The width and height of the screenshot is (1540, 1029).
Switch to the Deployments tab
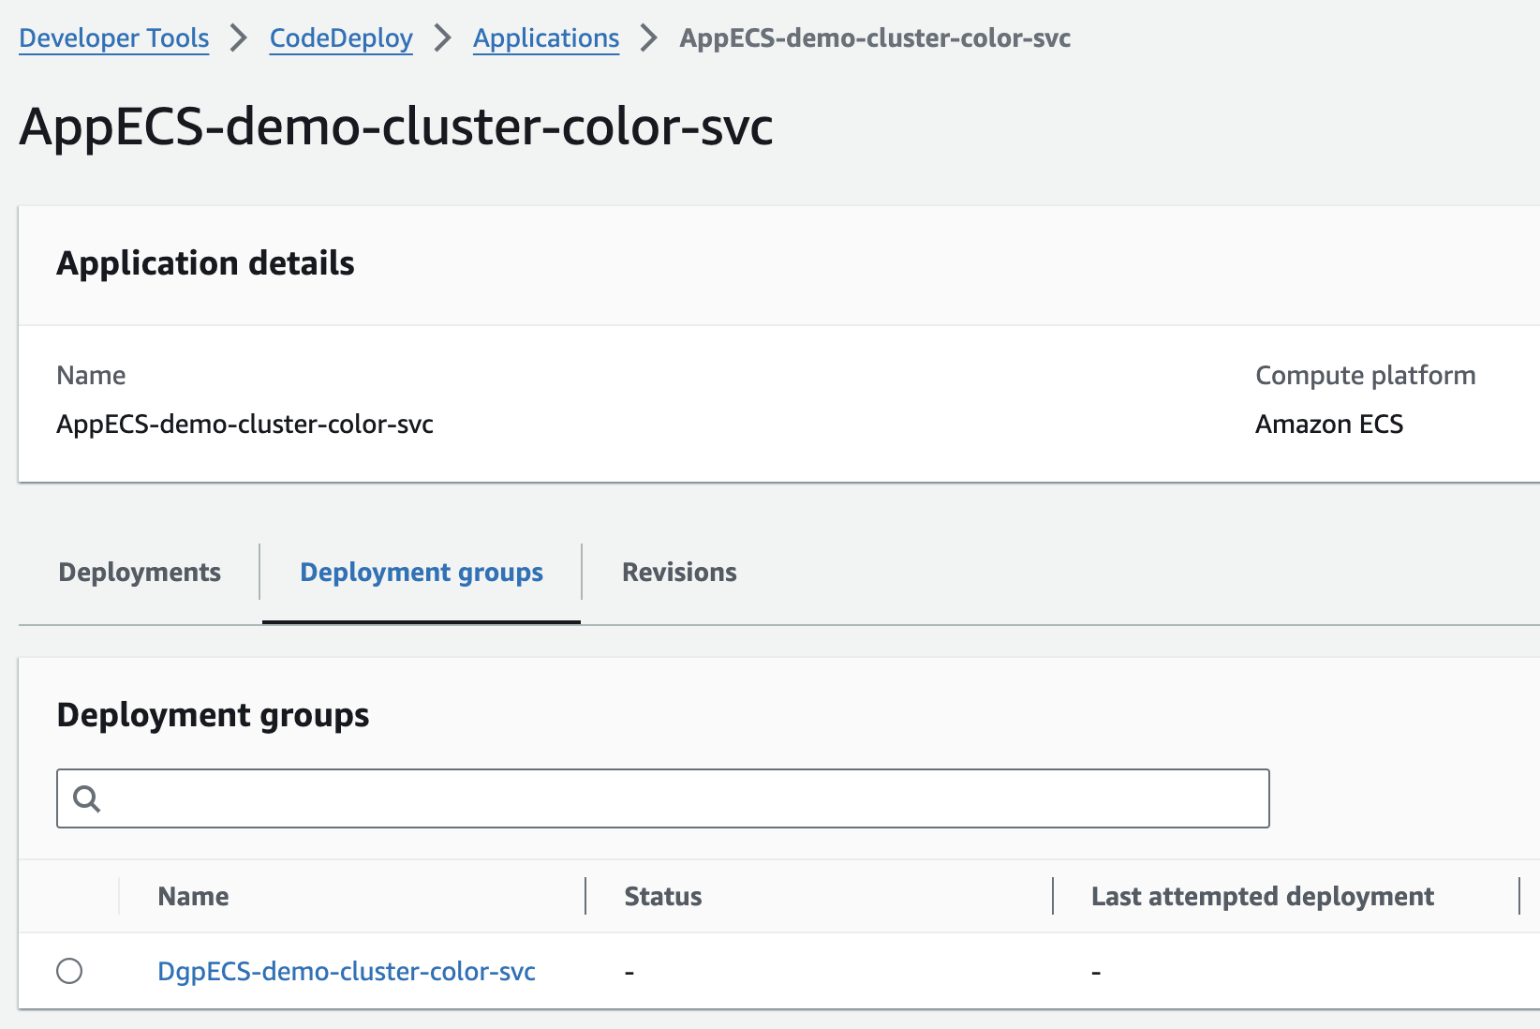click(x=140, y=572)
